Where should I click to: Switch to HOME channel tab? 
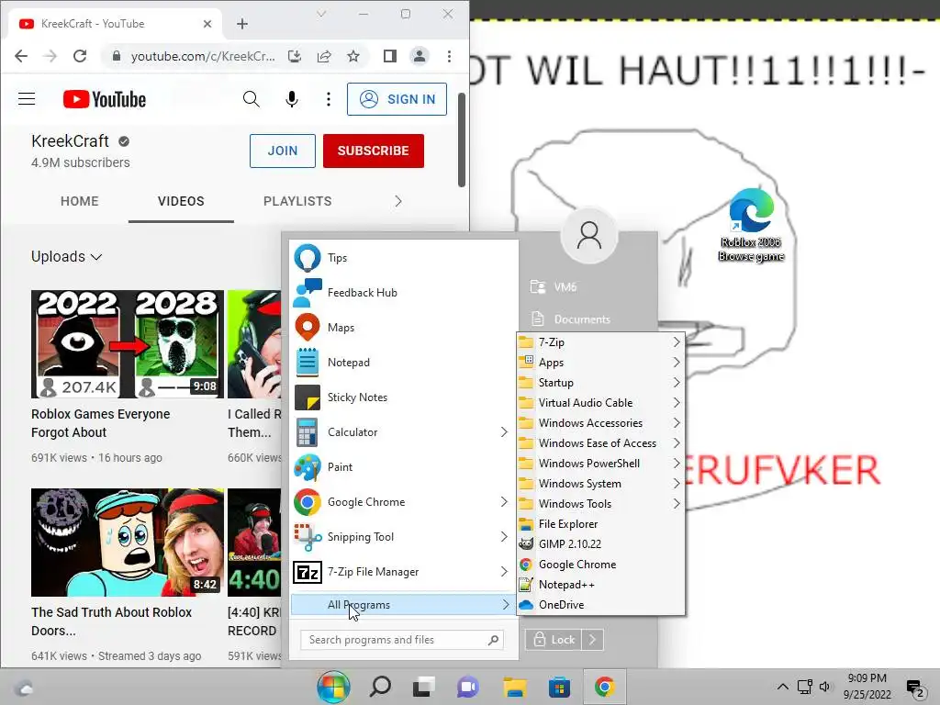coord(80,201)
